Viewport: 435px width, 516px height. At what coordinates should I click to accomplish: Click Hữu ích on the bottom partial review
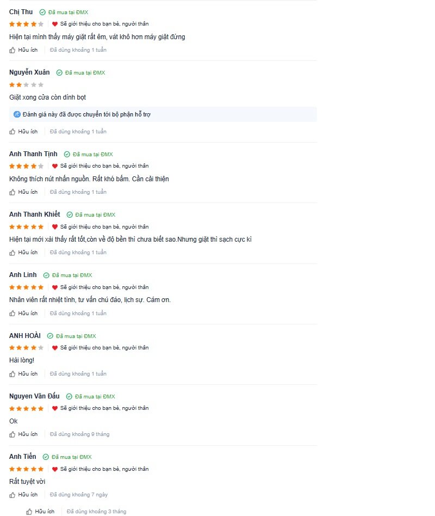pyautogui.click(x=40, y=512)
